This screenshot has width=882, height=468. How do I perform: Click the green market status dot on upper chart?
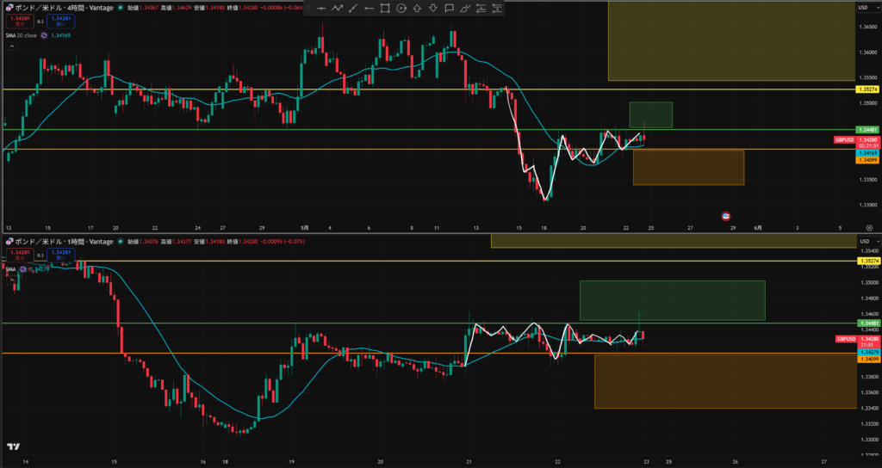click(120, 8)
